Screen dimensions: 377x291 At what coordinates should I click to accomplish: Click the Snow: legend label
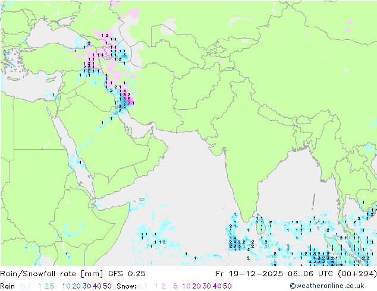pos(127,286)
